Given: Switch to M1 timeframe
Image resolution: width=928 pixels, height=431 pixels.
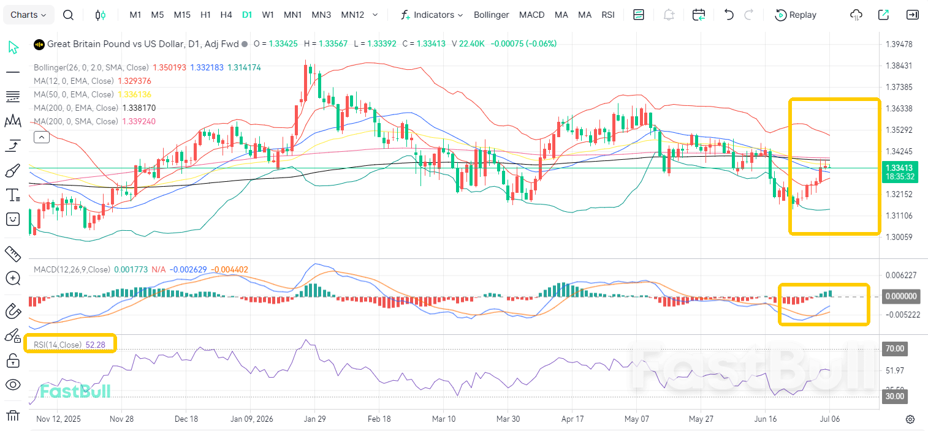Looking at the screenshot, I should pyautogui.click(x=135, y=15).
